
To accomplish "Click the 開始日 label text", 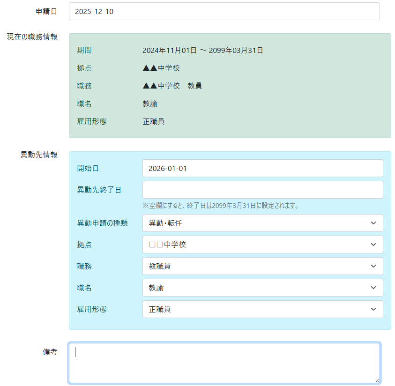I will click(x=88, y=168).
